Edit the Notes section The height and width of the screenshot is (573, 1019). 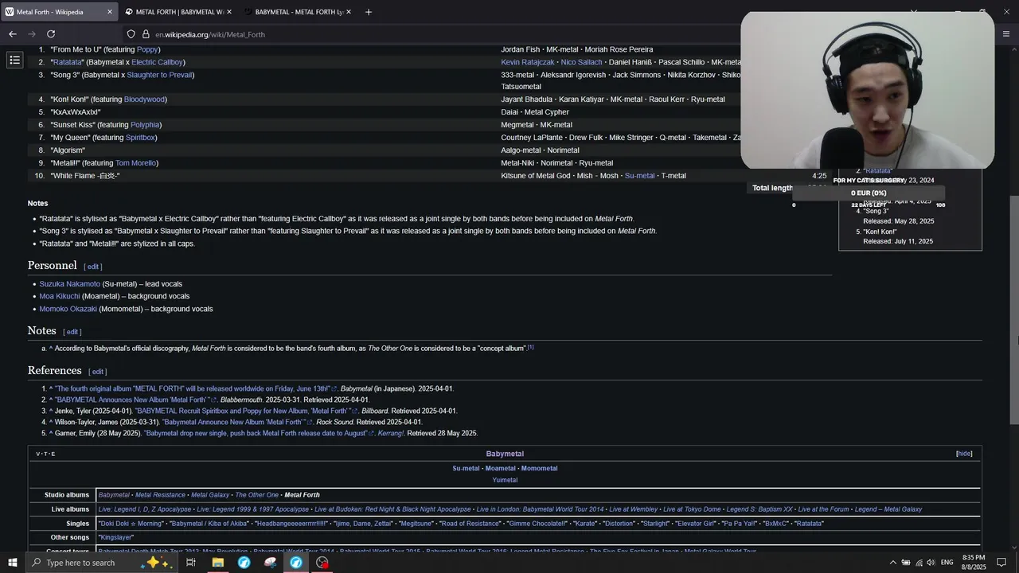click(x=72, y=332)
